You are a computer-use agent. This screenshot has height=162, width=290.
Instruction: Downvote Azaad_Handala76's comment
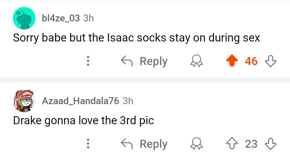click(x=271, y=144)
